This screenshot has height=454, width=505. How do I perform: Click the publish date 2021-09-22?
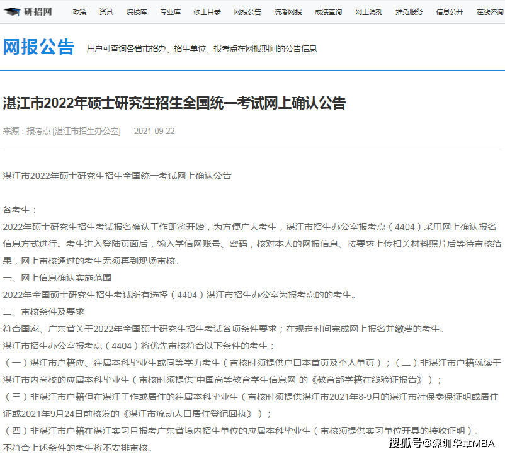(x=154, y=131)
